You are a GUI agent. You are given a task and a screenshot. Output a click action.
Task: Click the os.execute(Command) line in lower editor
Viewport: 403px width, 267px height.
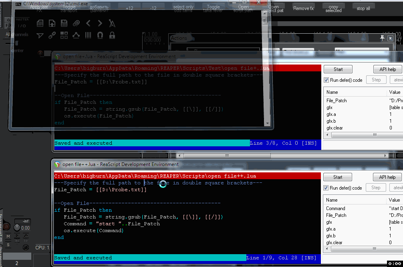[94, 231]
